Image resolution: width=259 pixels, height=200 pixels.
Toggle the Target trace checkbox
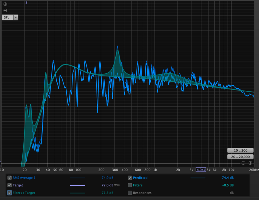pyautogui.click(x=10, y=185)
